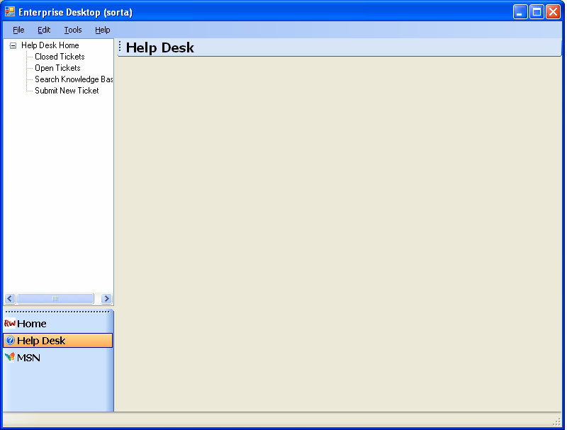
Task: Click Submit New Ticket
Action: (67, 91)
